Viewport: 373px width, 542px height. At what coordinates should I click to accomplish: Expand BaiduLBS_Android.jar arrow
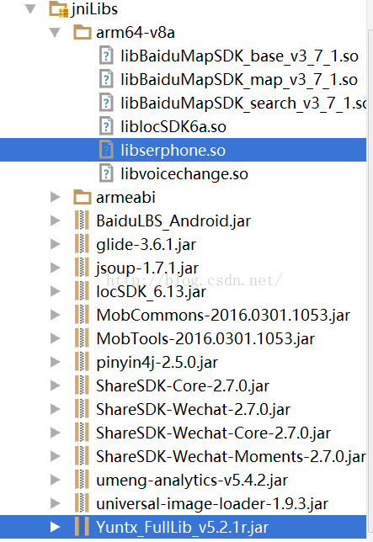pyautogui.click(x=56, y=221)
